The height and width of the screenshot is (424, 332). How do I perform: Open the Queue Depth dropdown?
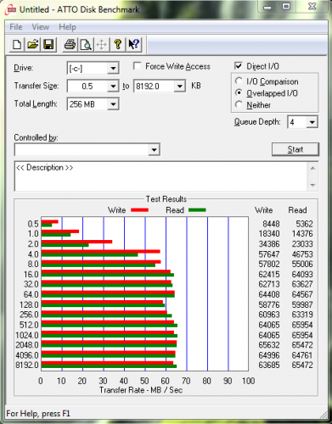312,122
